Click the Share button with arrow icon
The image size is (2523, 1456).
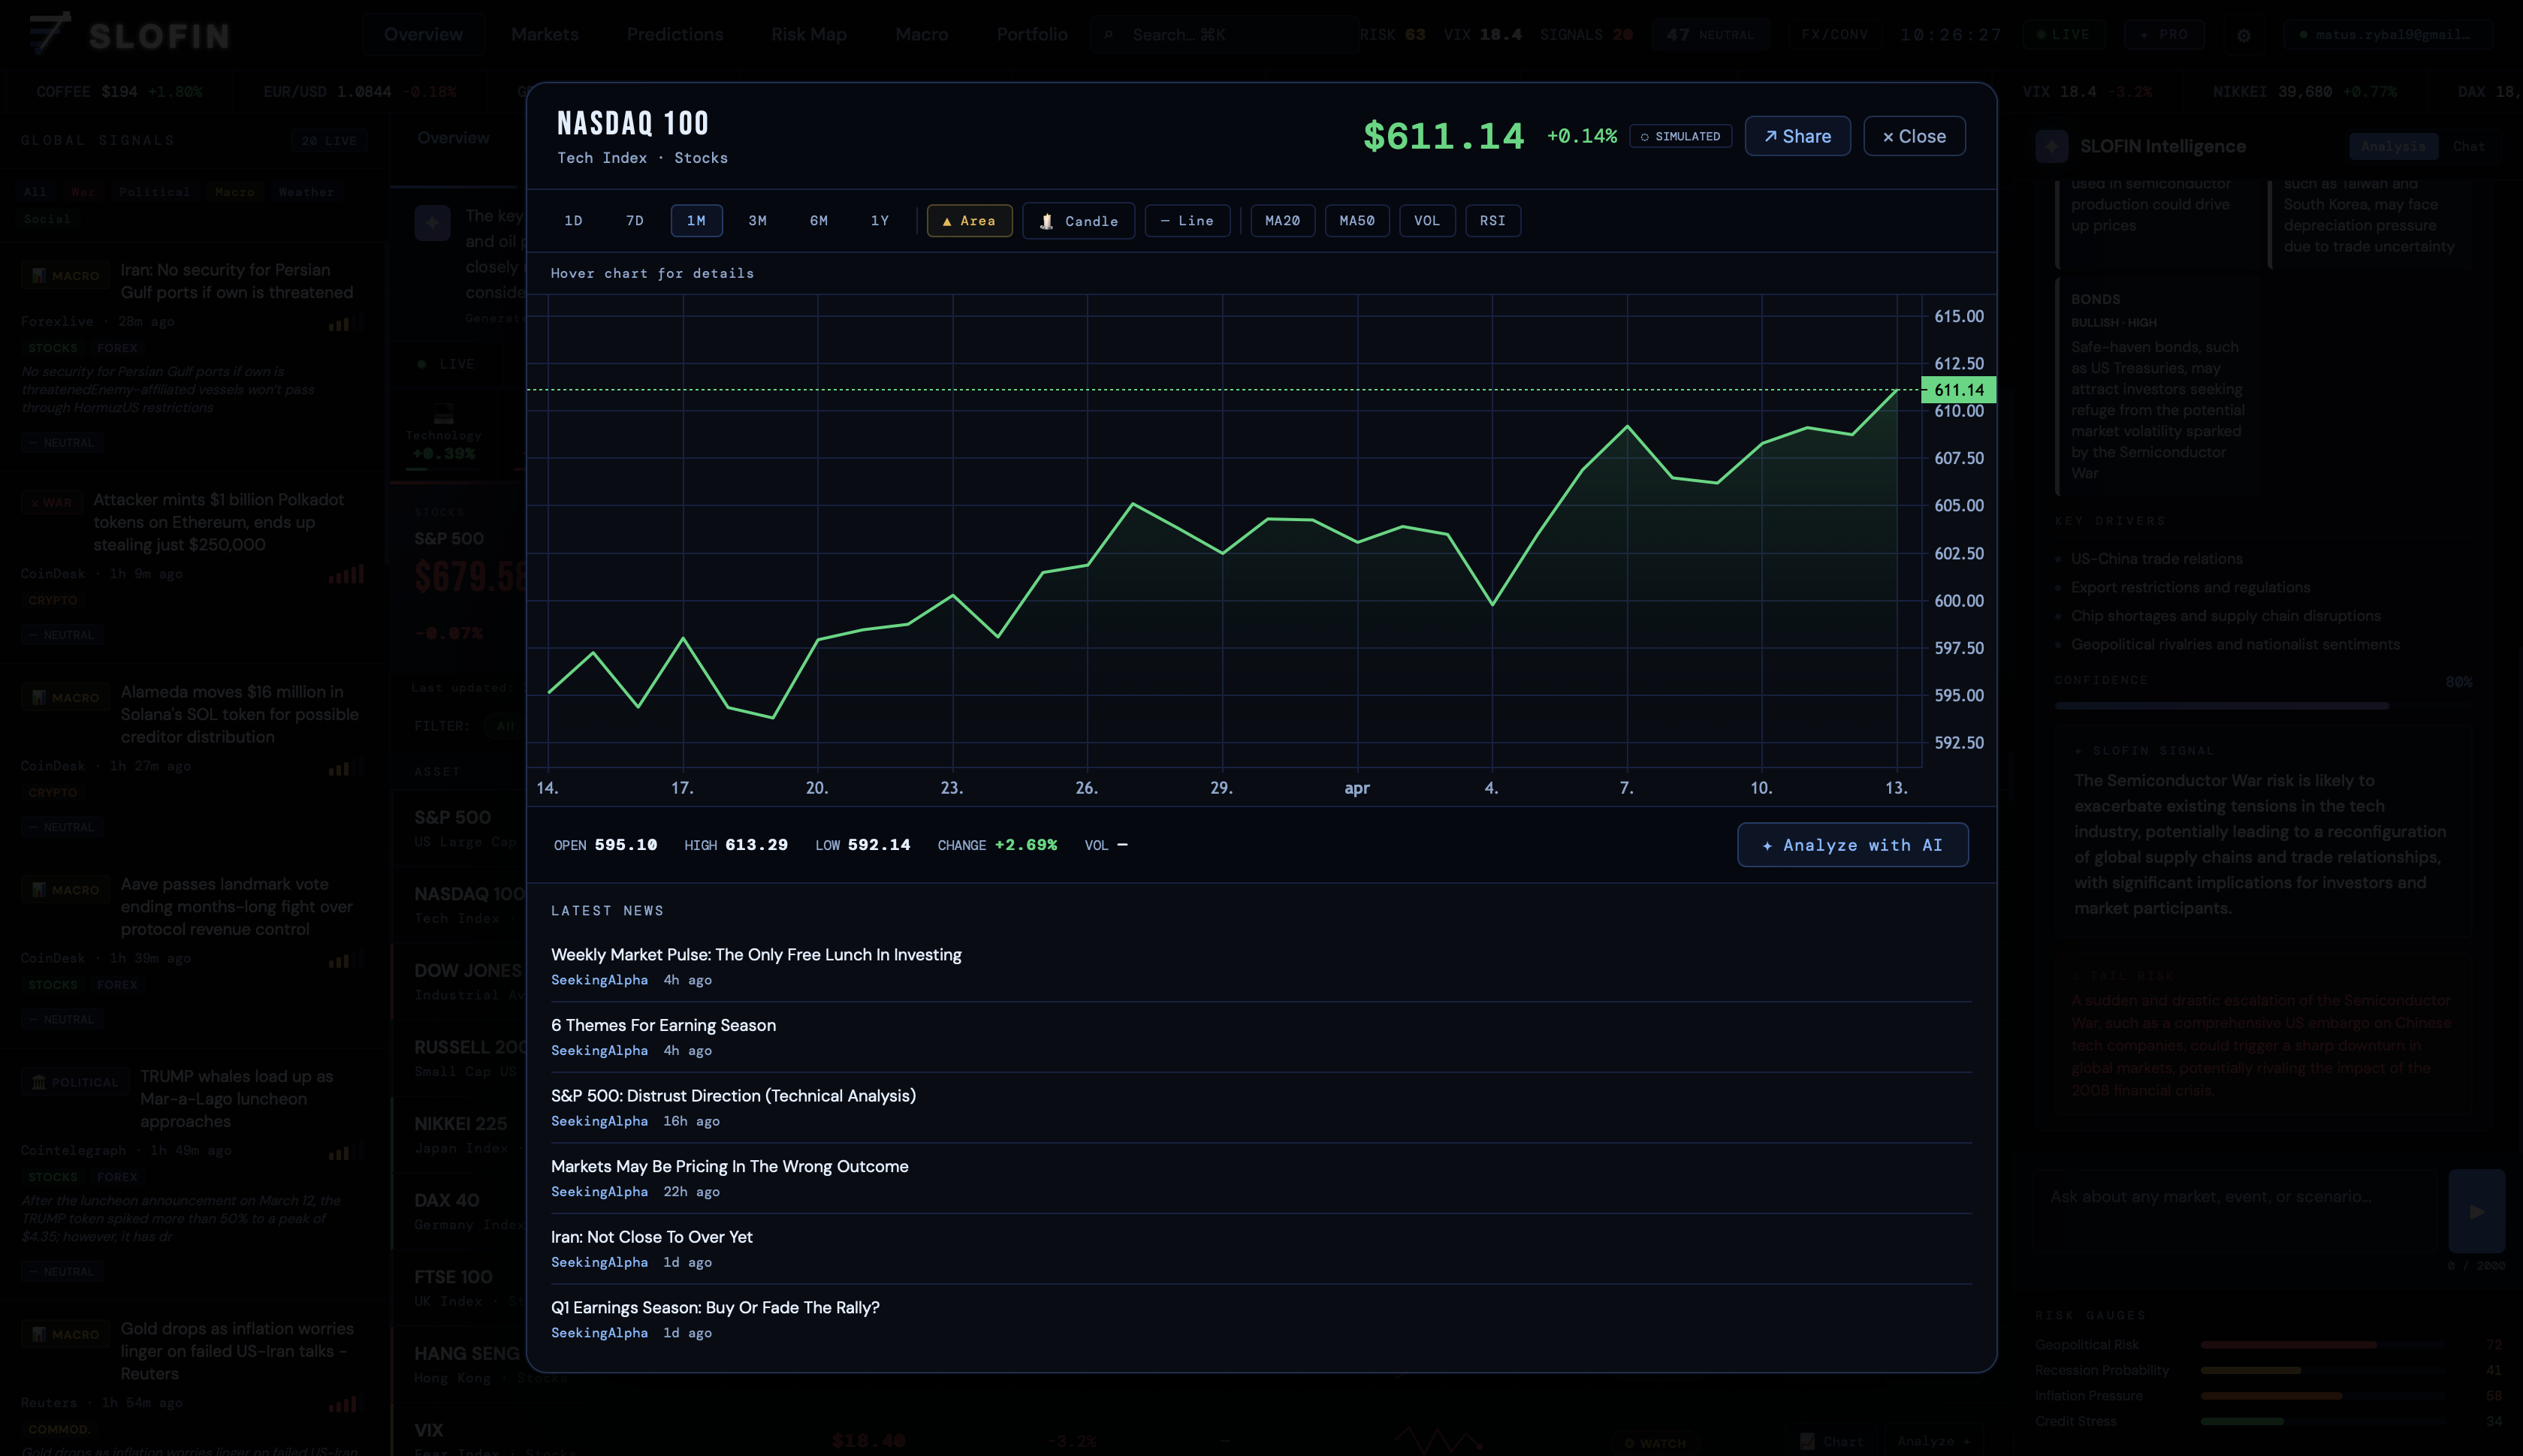tap(1797, 137)
